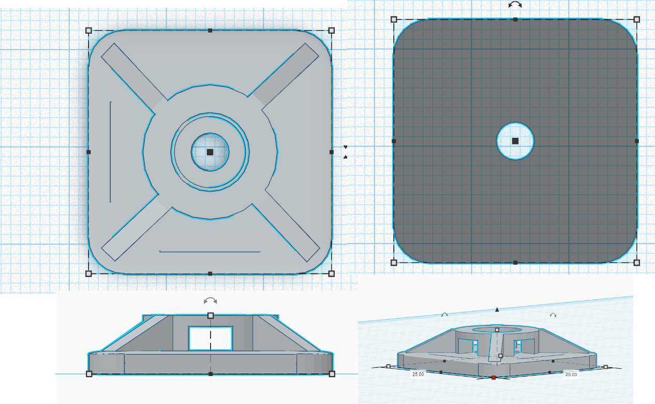Click the curved rotate arrow above the side-view shape
The image size is (655, 404).
pyautogui.click(x=211, y=300)
